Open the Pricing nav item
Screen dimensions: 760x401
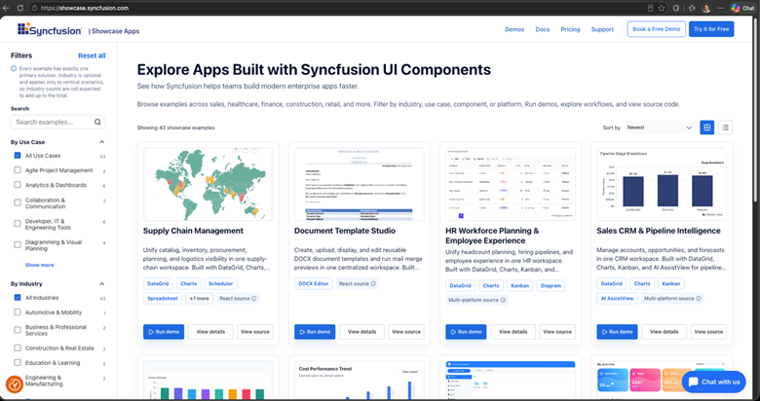tap(570, 29)
